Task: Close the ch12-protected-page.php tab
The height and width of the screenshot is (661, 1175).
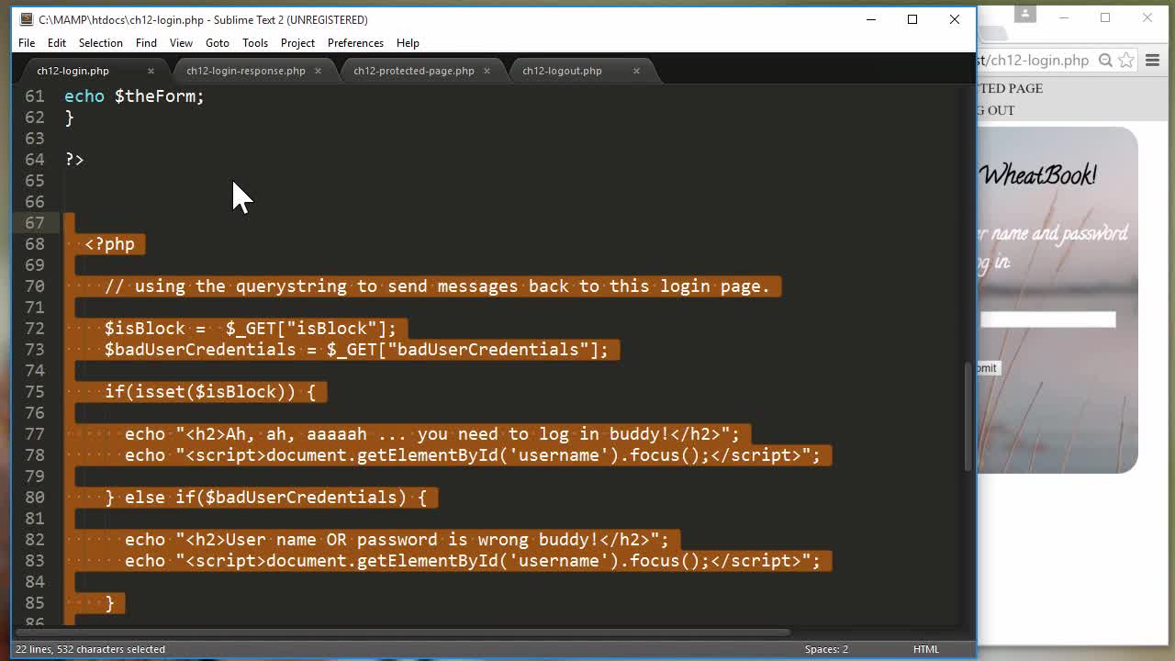Action: pyautogui.click(x=487, y=71)
